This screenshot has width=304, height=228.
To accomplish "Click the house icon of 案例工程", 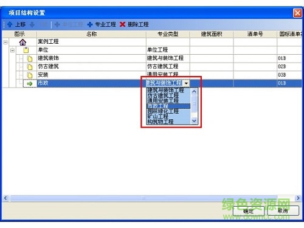I will [22, 43].
